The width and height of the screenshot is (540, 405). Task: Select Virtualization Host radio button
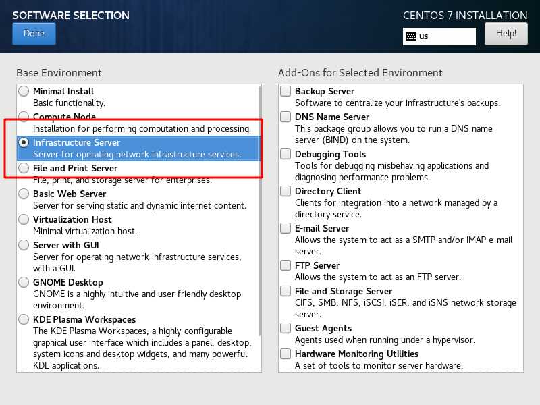point(24,219)
